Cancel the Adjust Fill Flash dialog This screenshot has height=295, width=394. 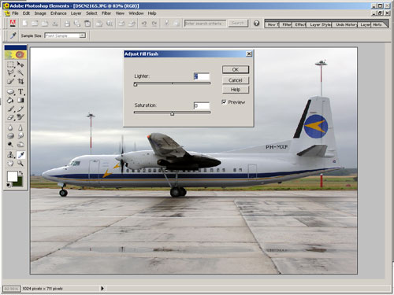(236, 80)
